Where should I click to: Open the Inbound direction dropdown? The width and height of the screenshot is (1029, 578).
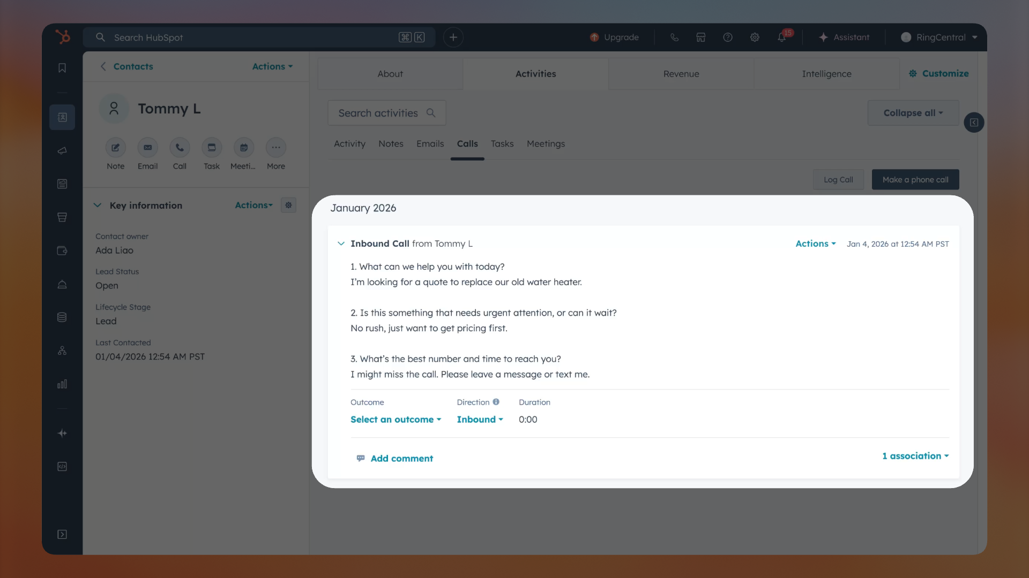(480, 420)
